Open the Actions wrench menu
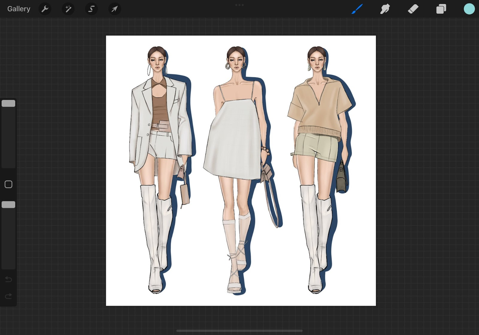This screenshot has height=335, width=479. tap(45, 9)
